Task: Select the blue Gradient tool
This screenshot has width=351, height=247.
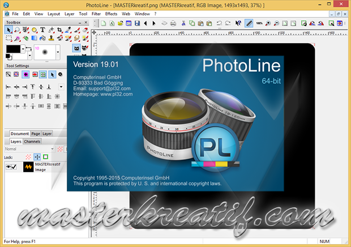Action: [34, 39]
